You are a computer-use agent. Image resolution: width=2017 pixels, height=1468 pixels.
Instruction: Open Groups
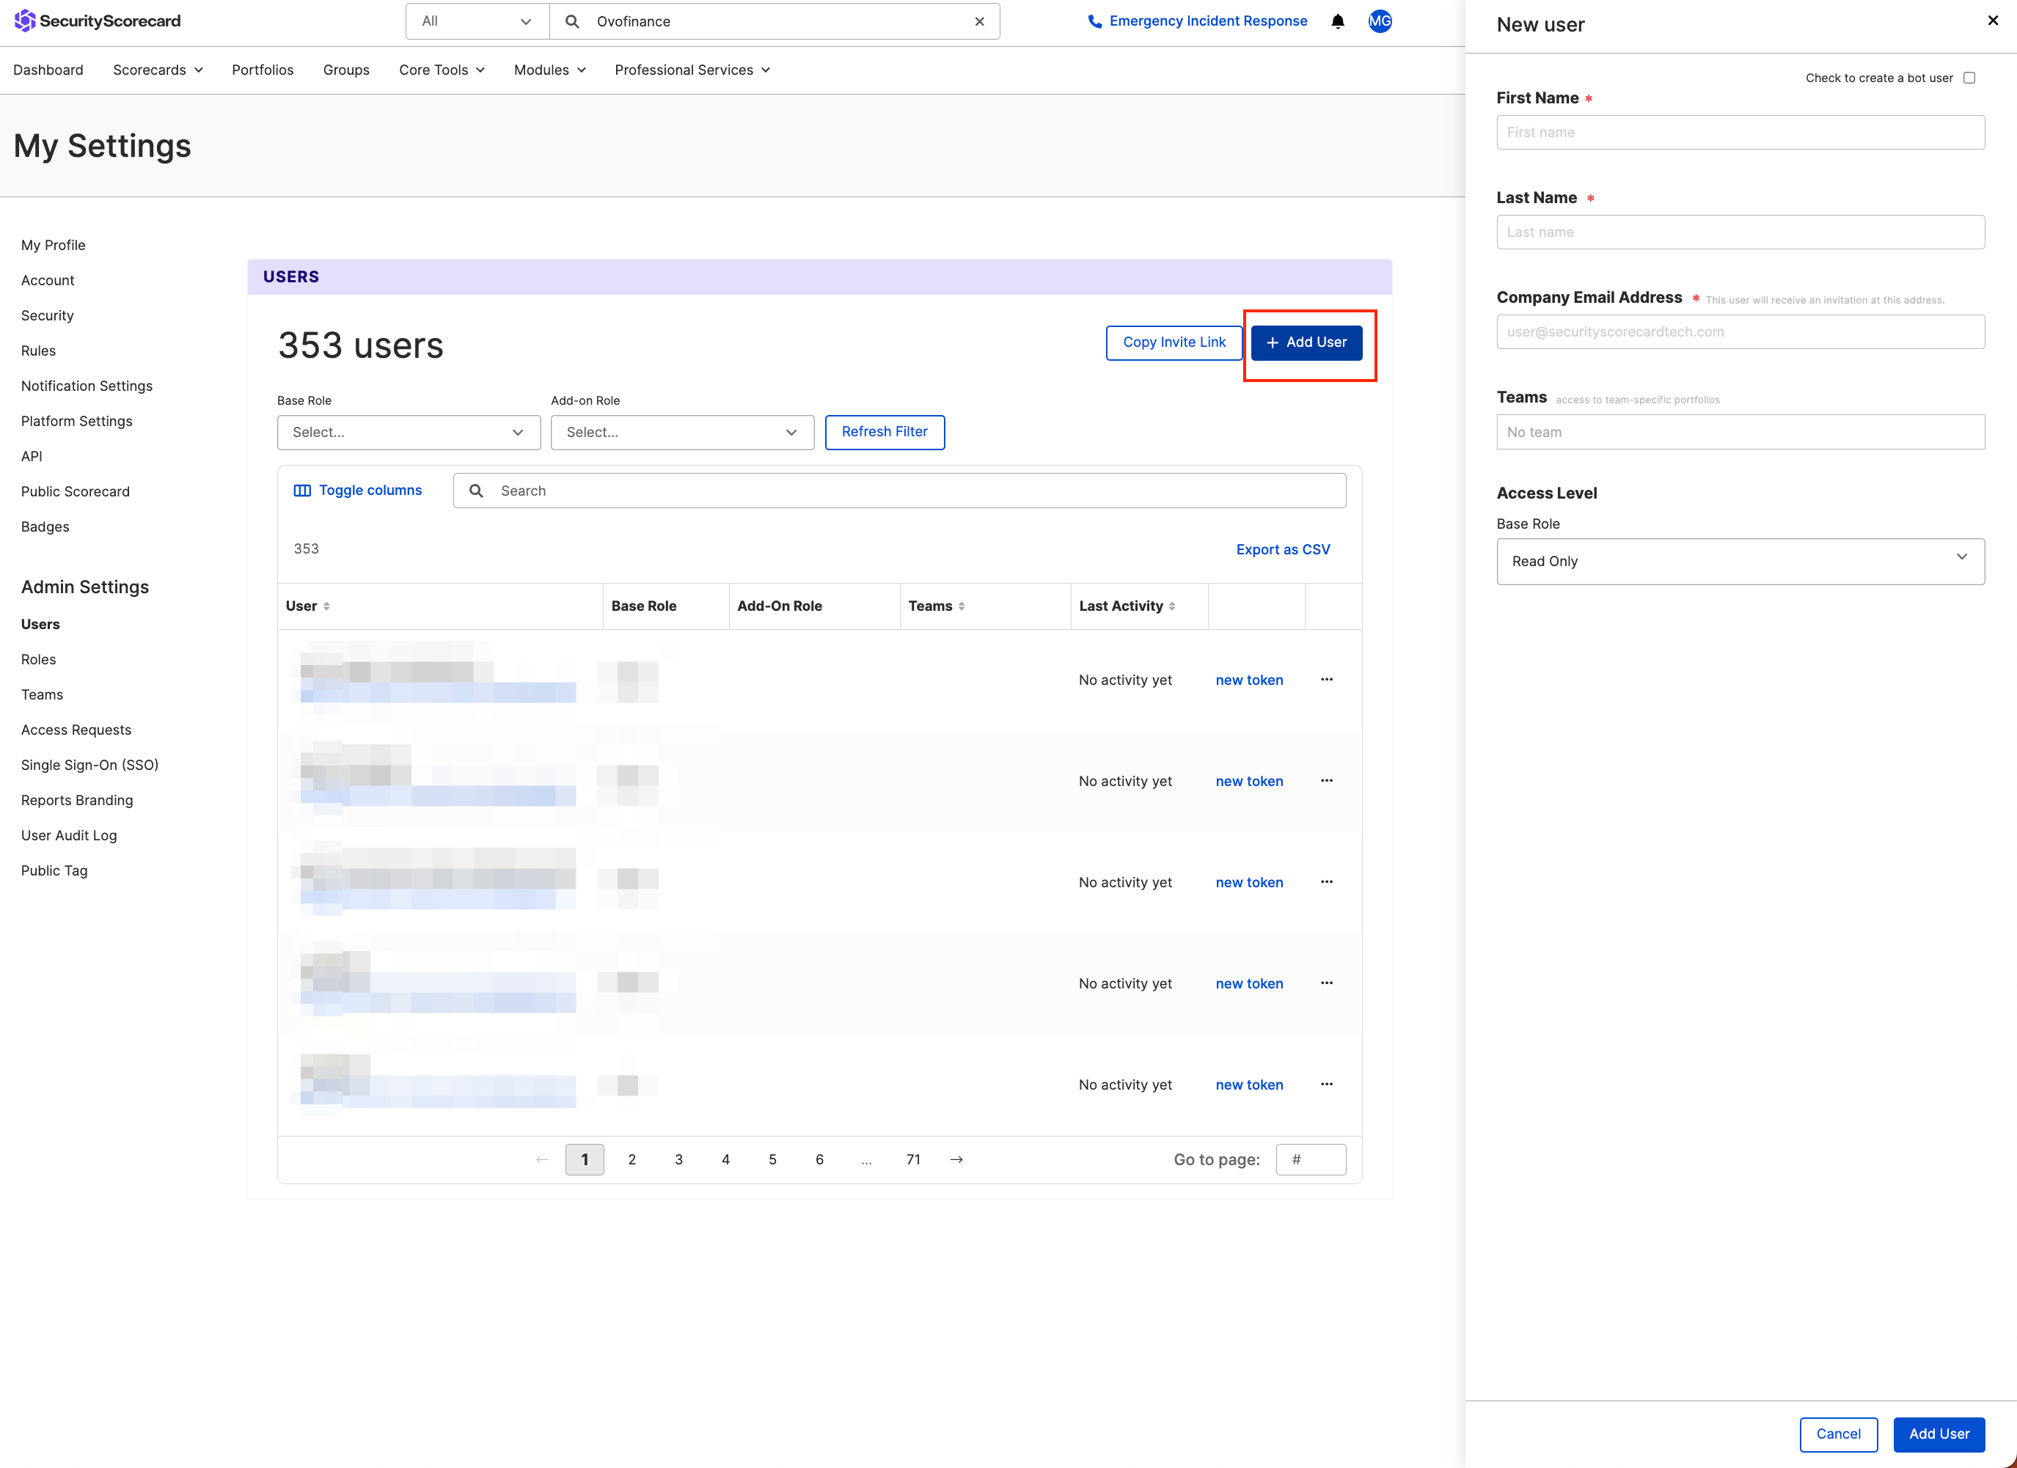click(x=346, y=70)
